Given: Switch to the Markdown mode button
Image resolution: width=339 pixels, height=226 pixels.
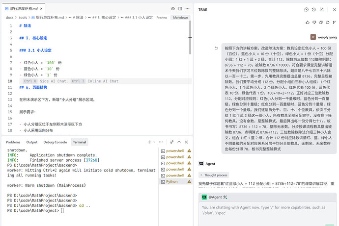Looking at the screenshot, I should tap(180, 18).
